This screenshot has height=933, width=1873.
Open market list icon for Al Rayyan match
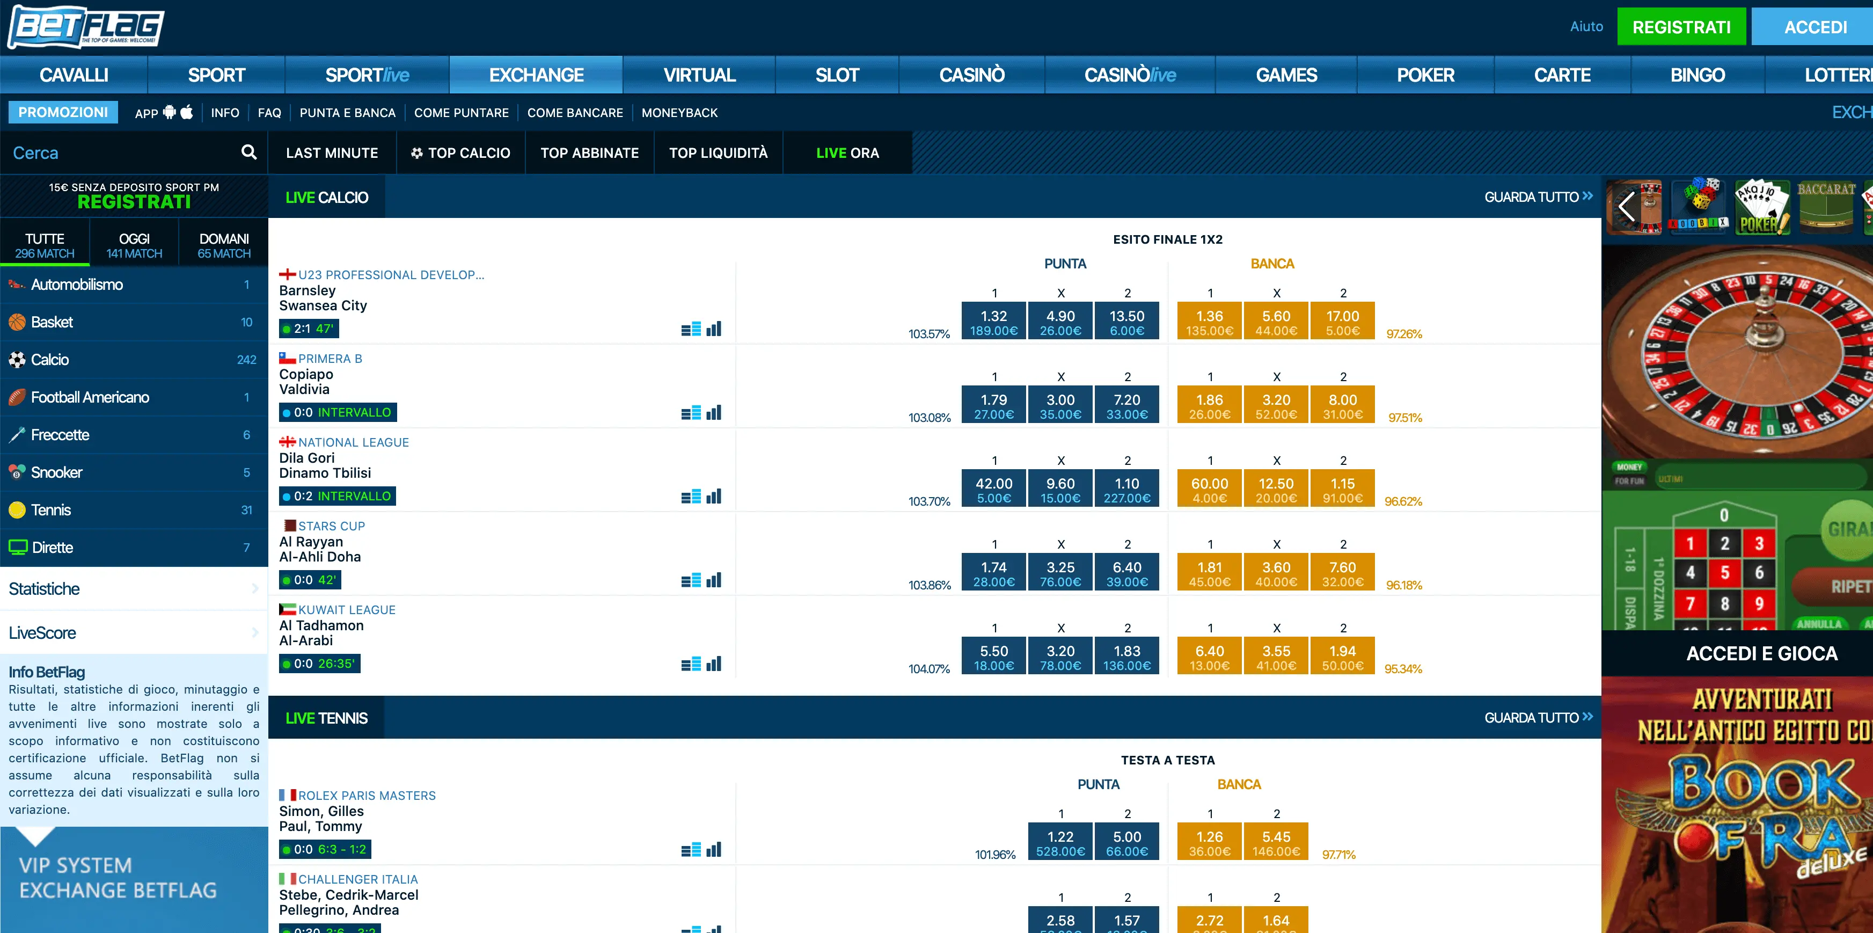tap(691, 580)
